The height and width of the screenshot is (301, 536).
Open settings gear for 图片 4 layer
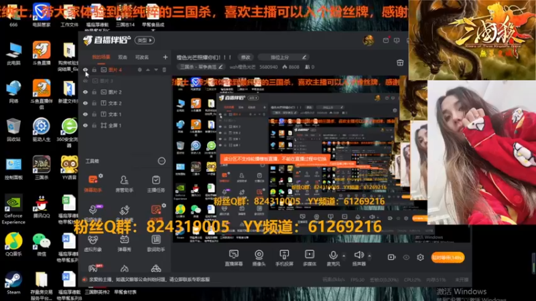pos(139,70)
